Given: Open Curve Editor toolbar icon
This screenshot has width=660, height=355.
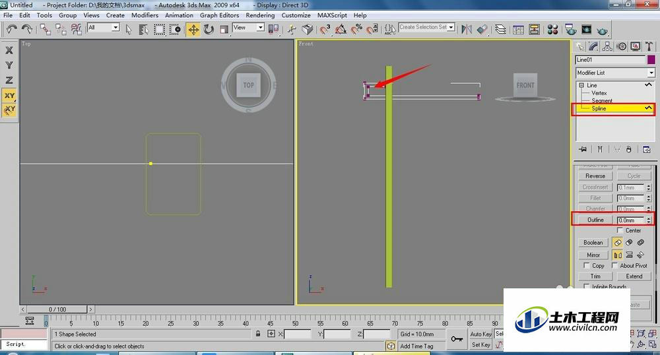Looking at the screenshot, I should (519, 29).
